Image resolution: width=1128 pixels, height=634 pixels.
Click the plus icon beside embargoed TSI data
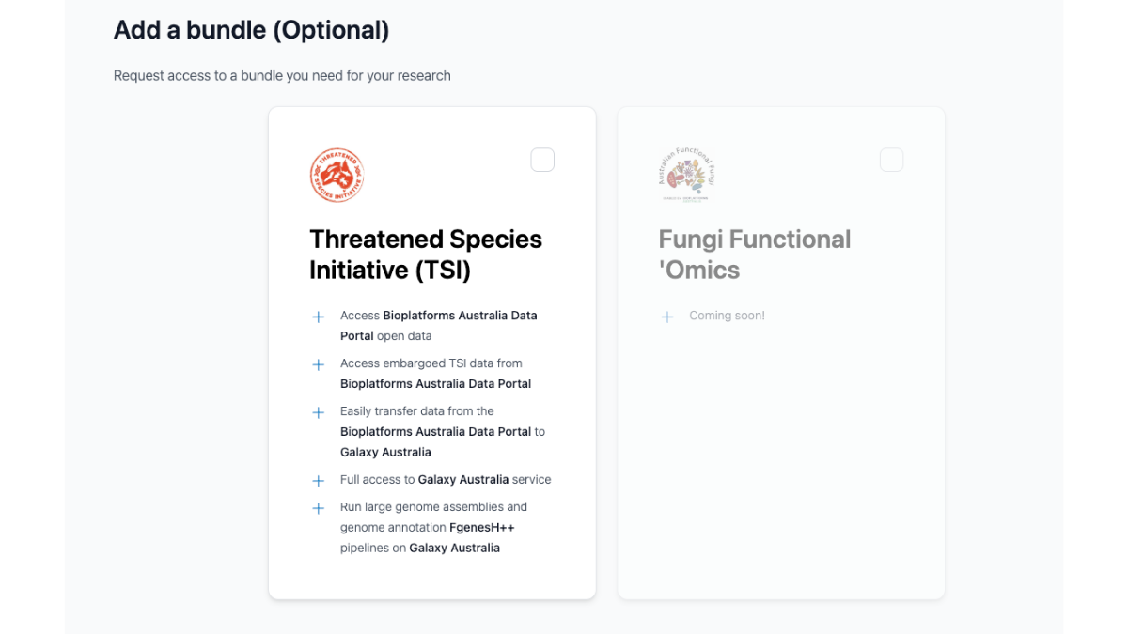tap(319, 364)
